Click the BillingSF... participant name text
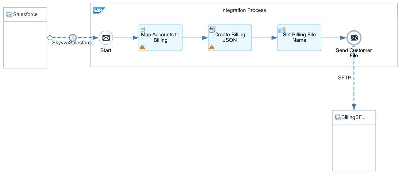The image size is (400, 173). click(x=353, y=117)
